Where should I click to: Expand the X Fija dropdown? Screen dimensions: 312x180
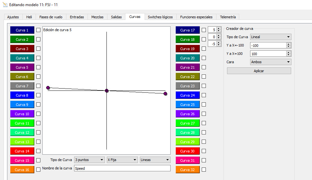tap(122, 160)
